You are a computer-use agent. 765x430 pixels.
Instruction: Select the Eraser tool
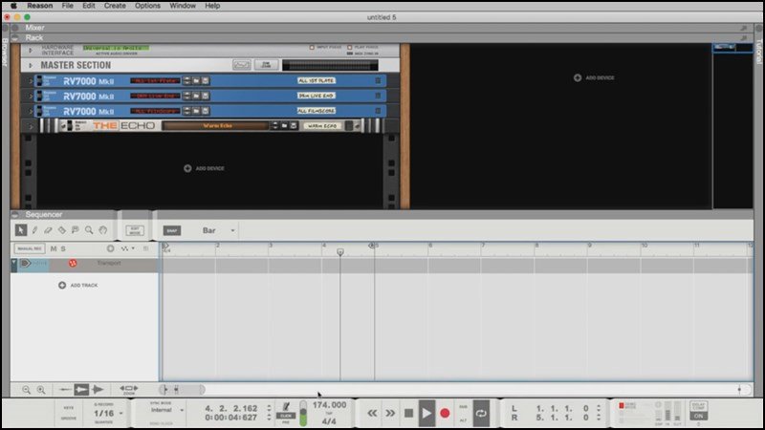pos(48,230)
